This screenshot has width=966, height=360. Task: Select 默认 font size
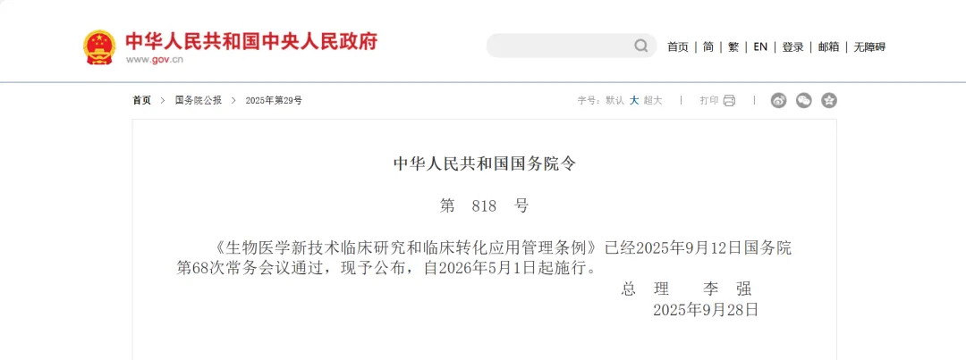pos(614,100)
